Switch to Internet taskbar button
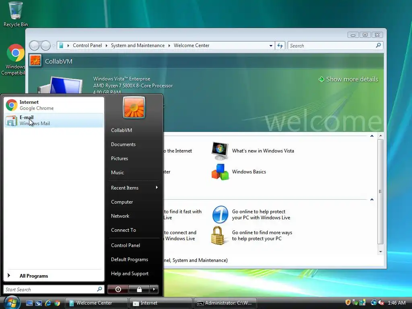Image resolution: width=412 pixels, height=309 pixels. (161, 303)
